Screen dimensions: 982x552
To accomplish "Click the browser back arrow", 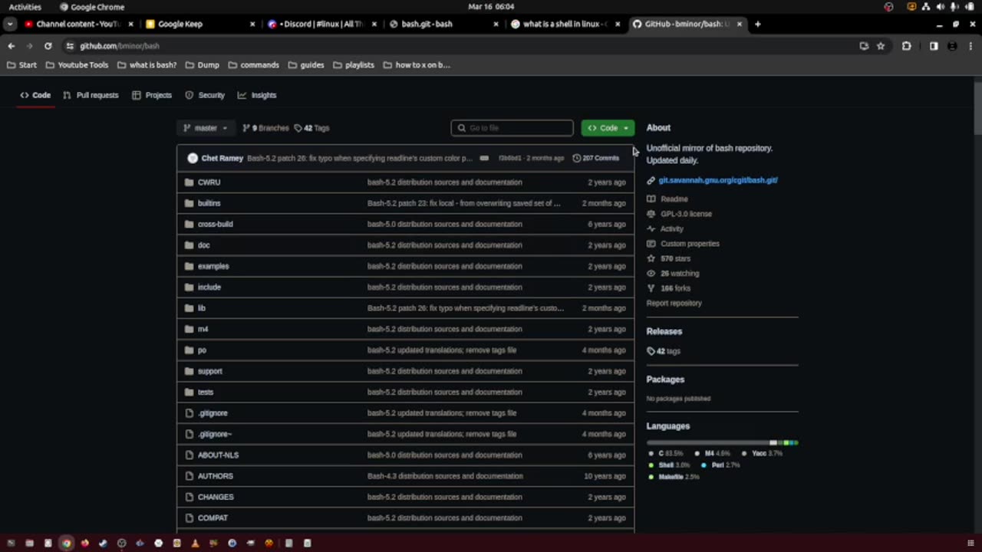I will pyautogui.click(x=12, y=46).
